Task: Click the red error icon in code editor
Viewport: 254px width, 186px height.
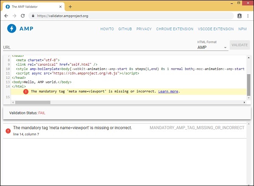Action: tap(26, 92)
